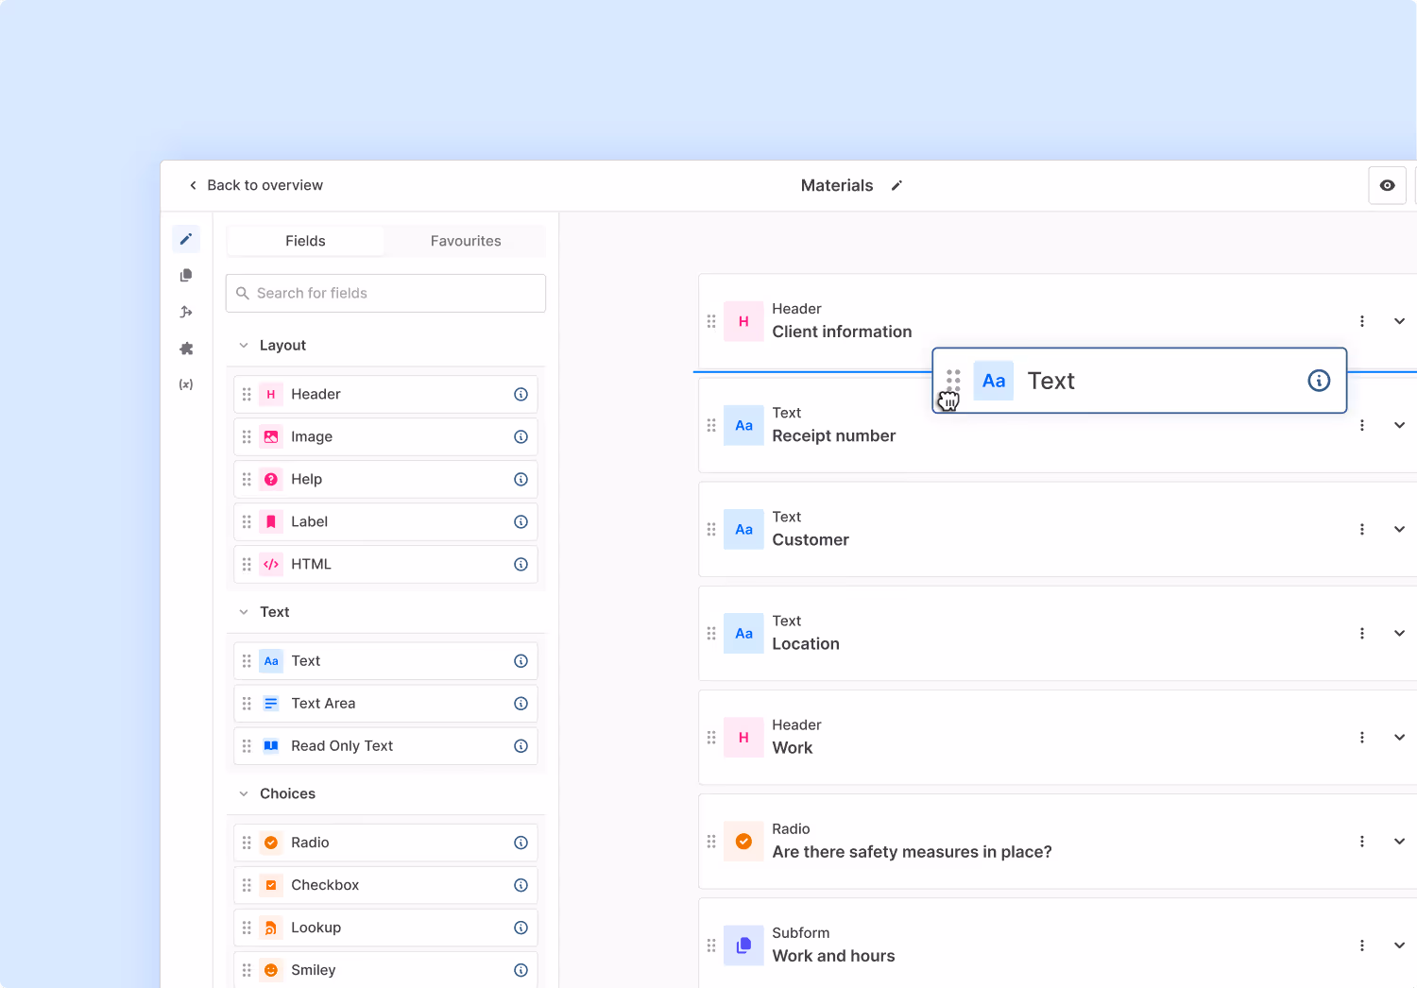This screenshot has width=1417, height=988.
Task: Click the safety measures Radio field icon
Action: coord(743,842)
